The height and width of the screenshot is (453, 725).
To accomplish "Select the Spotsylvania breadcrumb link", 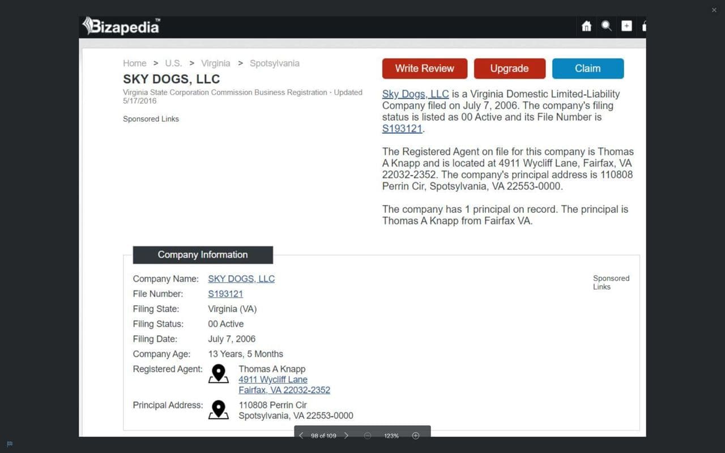I will click(274, 63).
